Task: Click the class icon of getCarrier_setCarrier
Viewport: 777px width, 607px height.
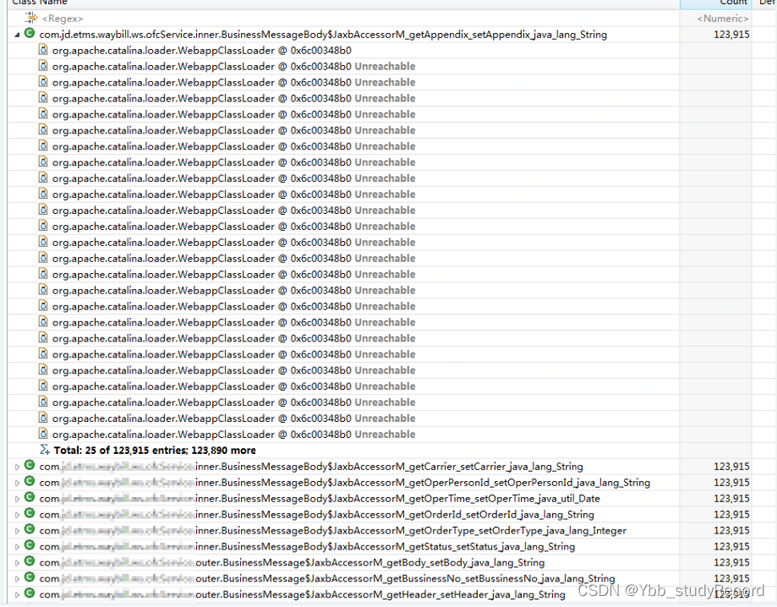Action: tap(30, 465)
